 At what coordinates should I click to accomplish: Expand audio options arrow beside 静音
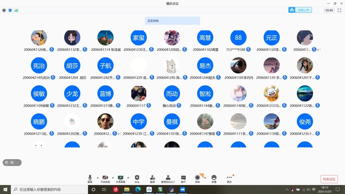(98, 178)
